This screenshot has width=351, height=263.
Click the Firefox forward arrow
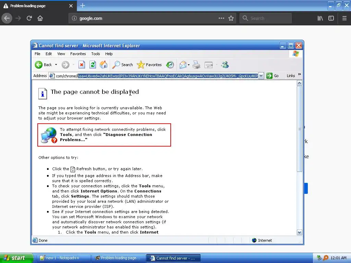coord(18,18)
